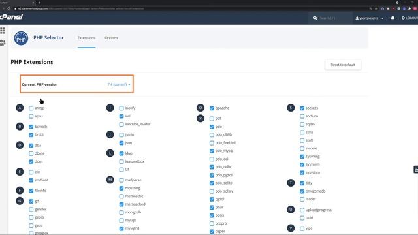Screen dimensions: 418x235
Task: Click the PHP Selector title
Action: [x=48, y=38]
